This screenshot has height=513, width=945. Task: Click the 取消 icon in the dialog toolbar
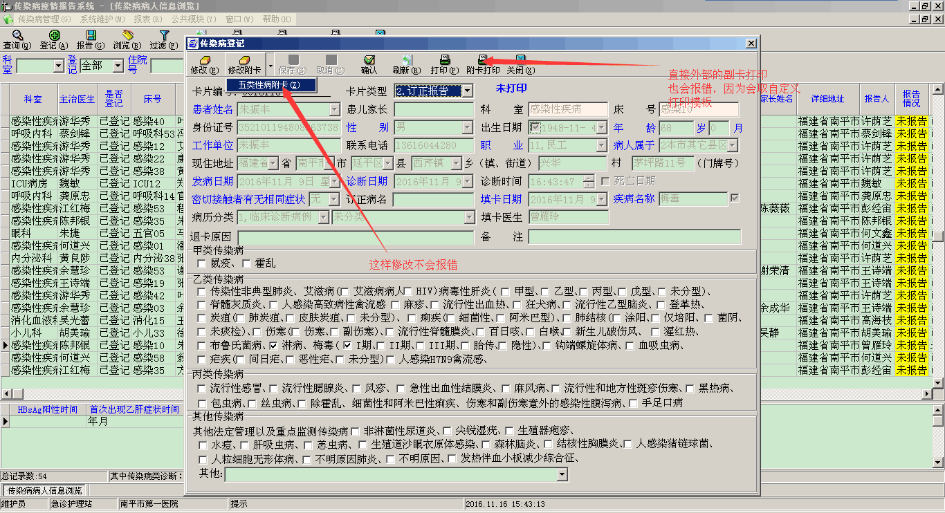pyautogui.click(x=331, y=60)
